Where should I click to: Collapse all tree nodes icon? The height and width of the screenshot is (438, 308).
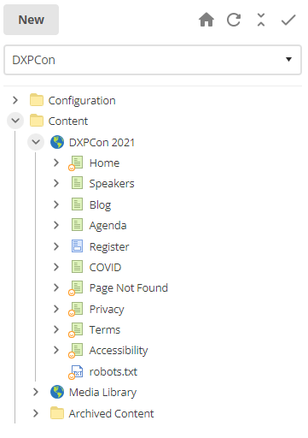(x=261, y=20)
